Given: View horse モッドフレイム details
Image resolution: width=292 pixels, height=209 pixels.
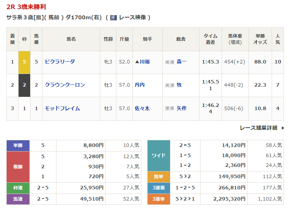Looking at the screenshot, I should [x=62, y=108].
